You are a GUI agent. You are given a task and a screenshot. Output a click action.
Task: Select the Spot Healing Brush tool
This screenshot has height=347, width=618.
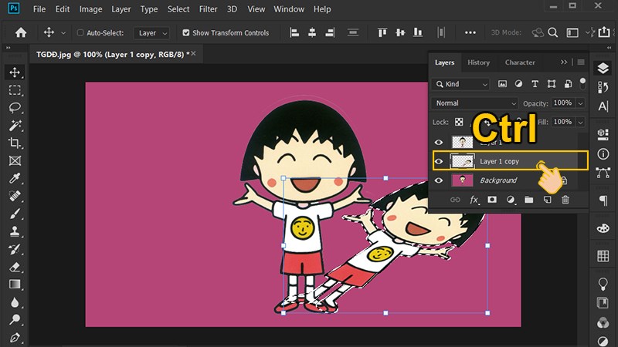pyautogui.click(x=15, y=196)
